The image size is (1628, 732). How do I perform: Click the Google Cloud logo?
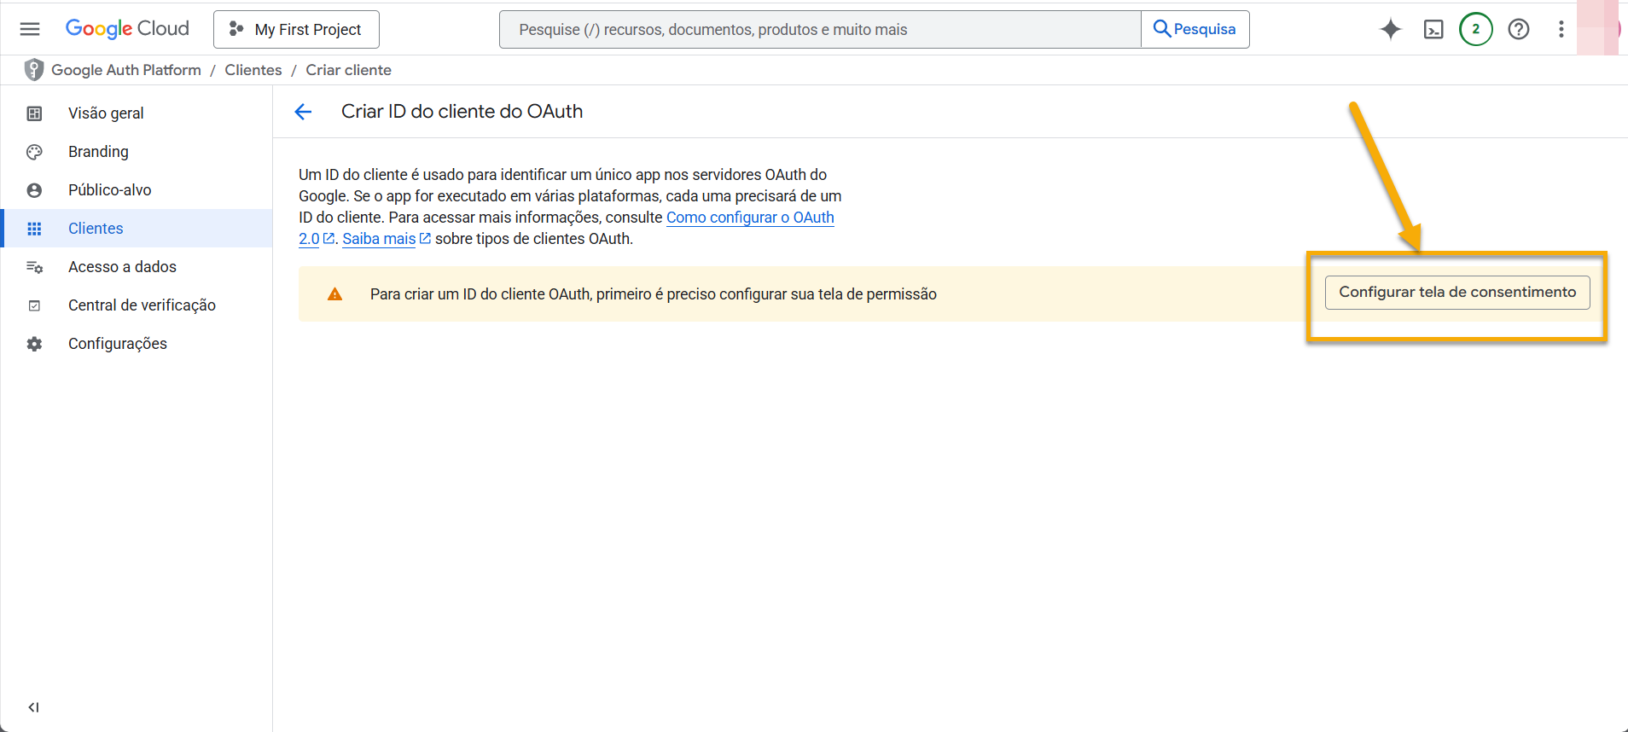[127, 29]
